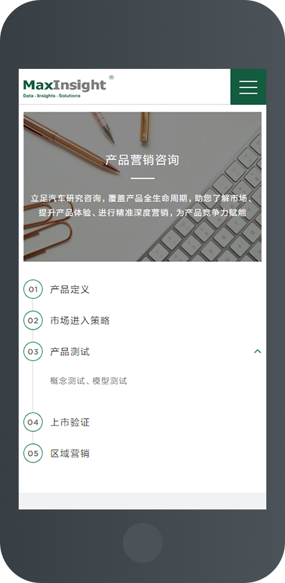Image resolution: width=285 pixels, height=583 pixels.
Task: Select the 01 circle icon
Action: [33, 289]
